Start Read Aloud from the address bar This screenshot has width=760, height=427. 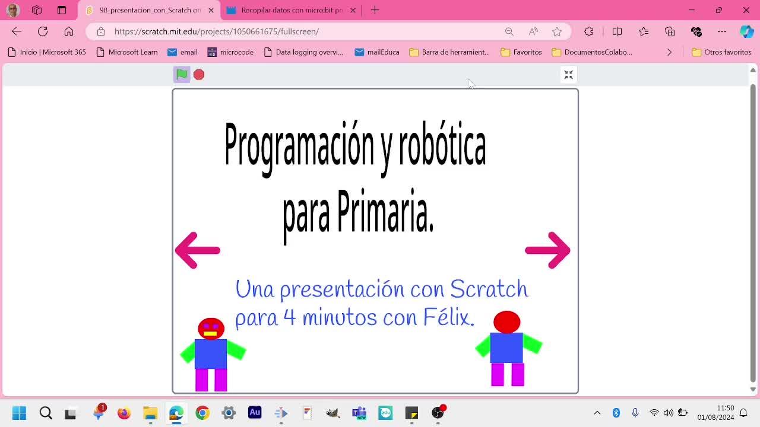click(x=533, y=31)
